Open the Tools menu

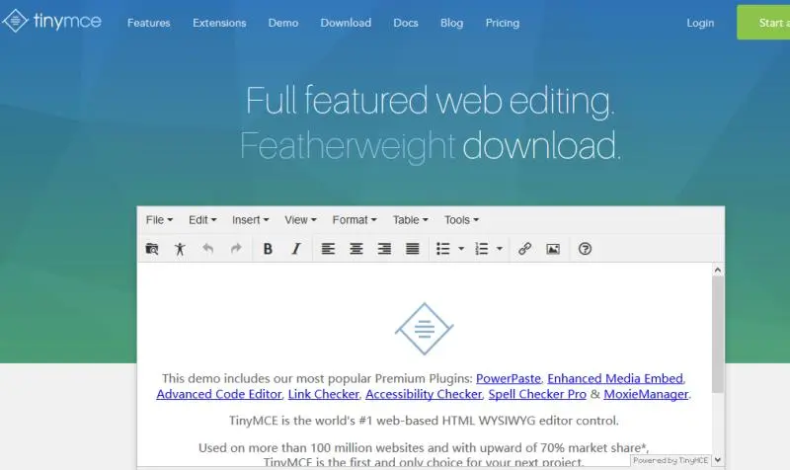pos(461,220)
